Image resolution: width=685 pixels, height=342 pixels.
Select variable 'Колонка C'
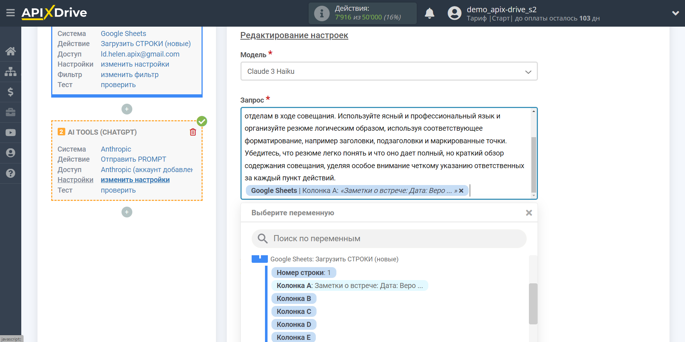294,311
